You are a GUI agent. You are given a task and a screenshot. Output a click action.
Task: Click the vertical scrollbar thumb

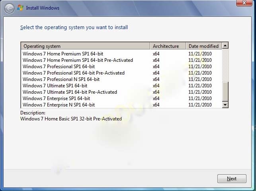225,92
